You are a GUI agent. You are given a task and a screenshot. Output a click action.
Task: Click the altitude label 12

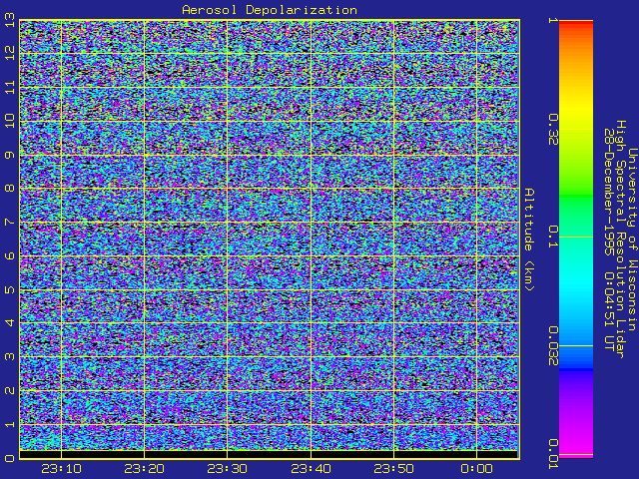tap(10, 53)
